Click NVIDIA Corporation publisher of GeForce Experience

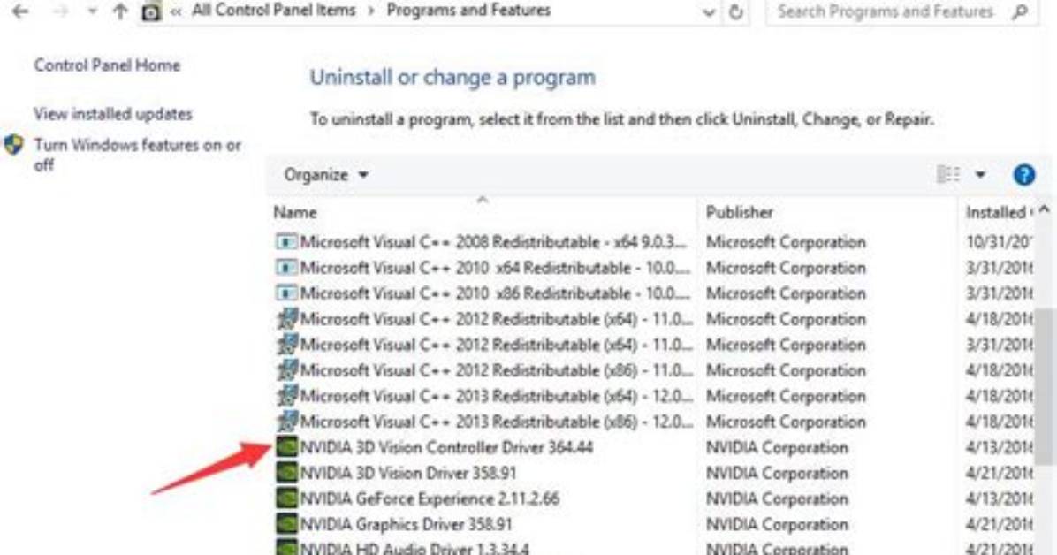777,498
